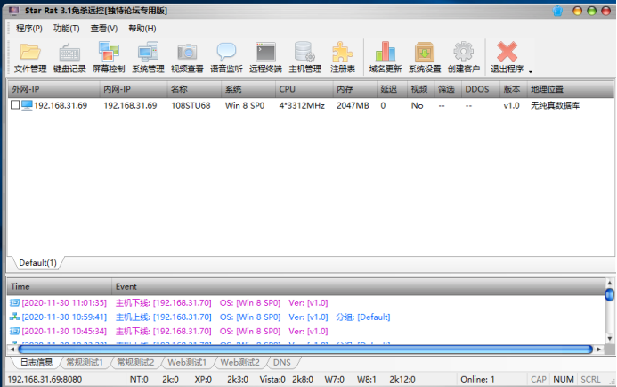Click the log scrollbar down arrow

point(610,338)
